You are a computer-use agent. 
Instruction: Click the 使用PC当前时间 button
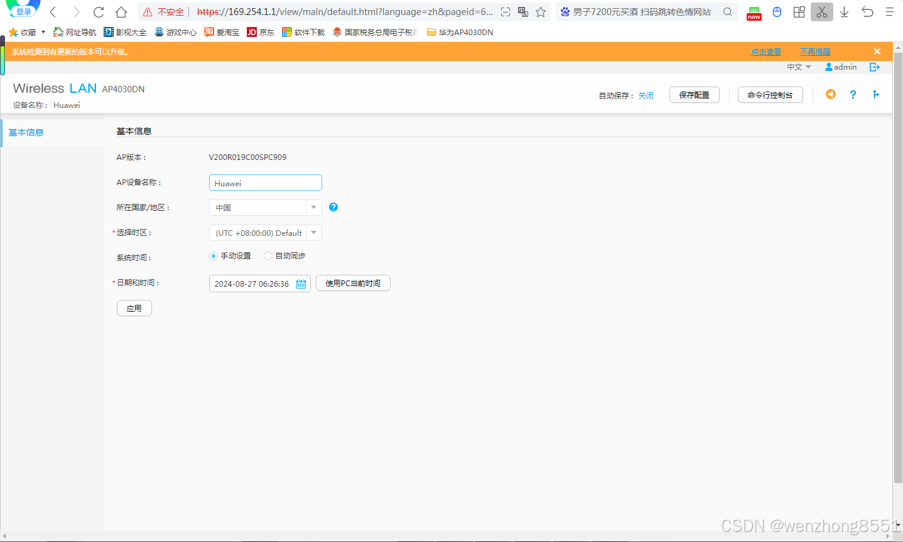coord(353,283)
